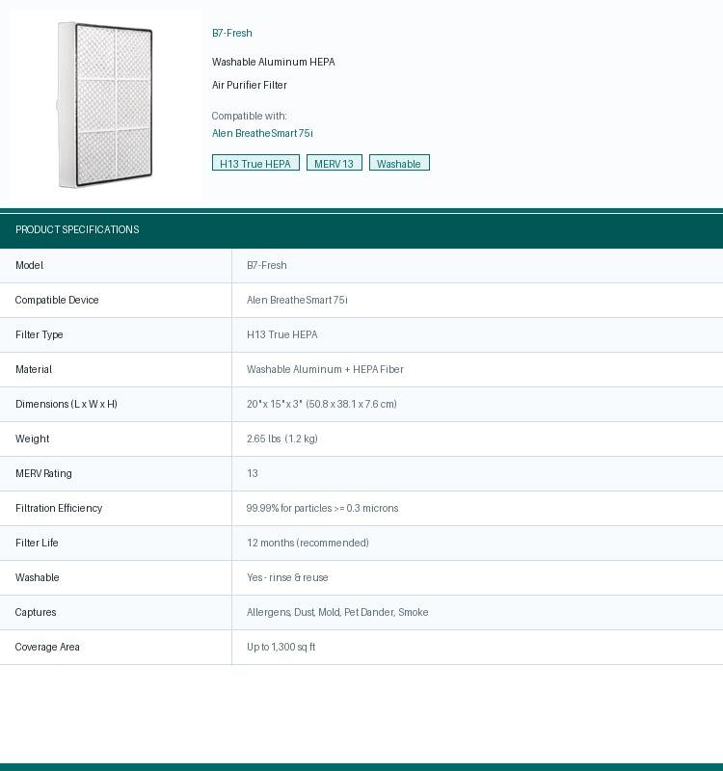This screenshot has height=771, width=723.
Task: Click the 'Air Purifier Filter' heading text
Action: click(x=250, y=85)
